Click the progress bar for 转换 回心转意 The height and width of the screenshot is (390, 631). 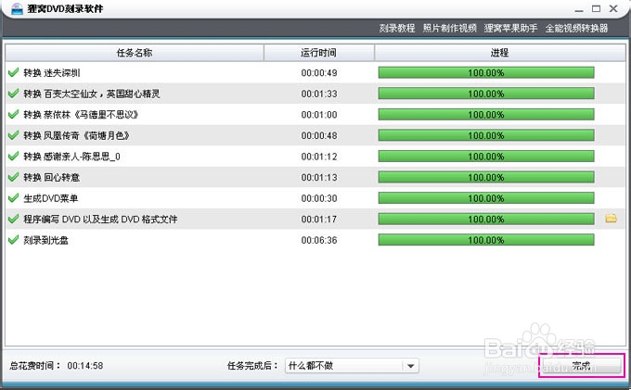coord(486,177)
